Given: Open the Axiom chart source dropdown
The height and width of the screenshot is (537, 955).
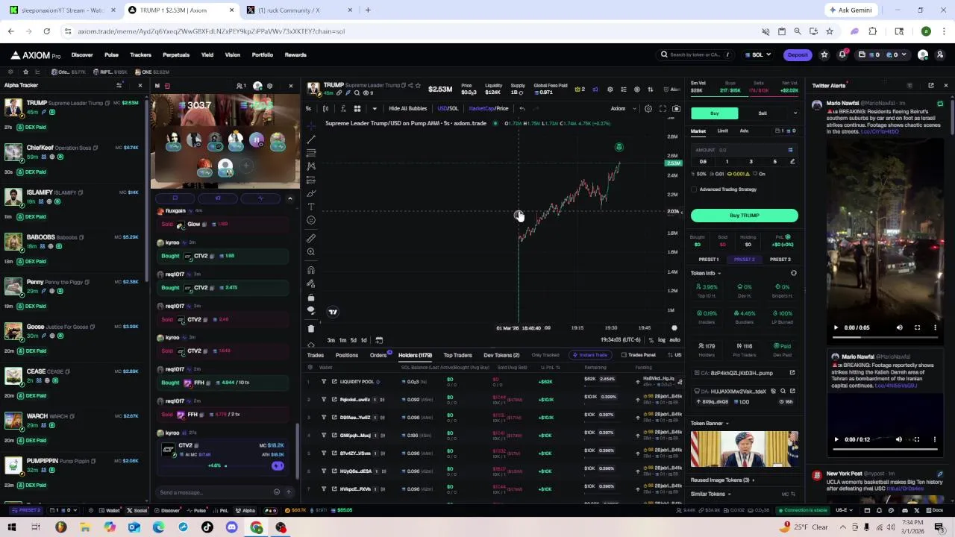Looking at the screenshot, I should 622,109.
